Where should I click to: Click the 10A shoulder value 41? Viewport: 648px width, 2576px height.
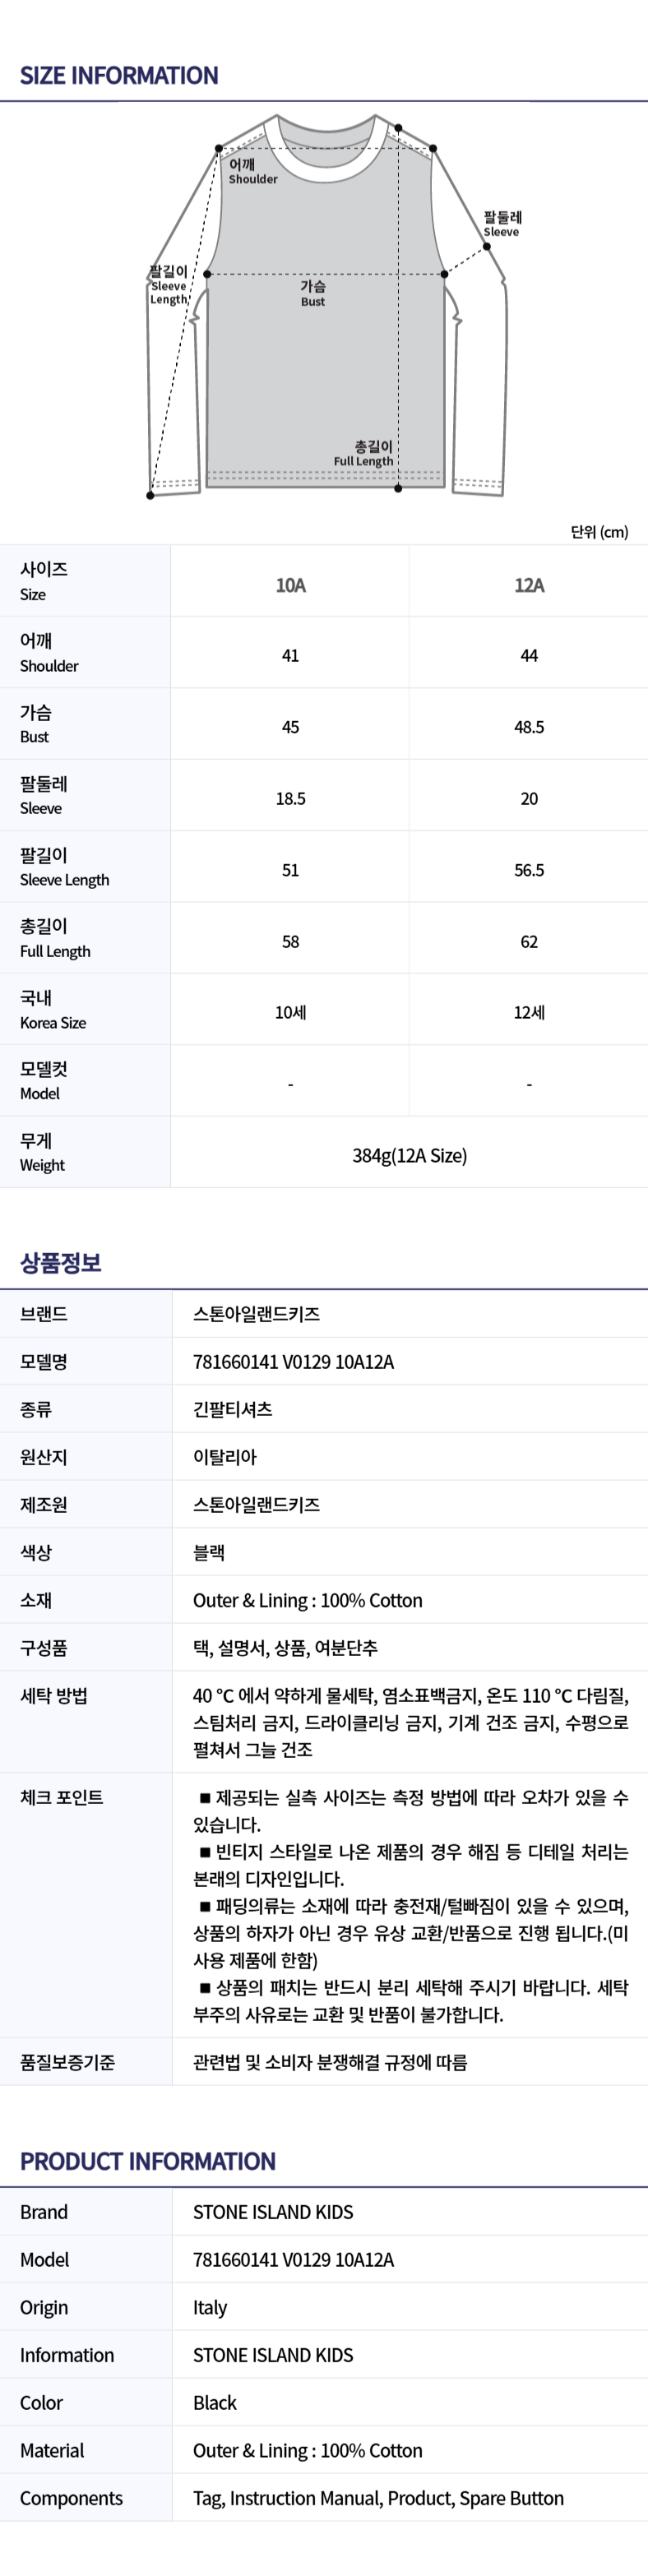tap(290, 656)
